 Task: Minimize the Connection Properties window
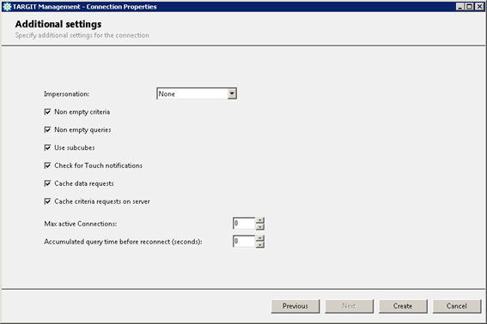(x=460, y=7)
